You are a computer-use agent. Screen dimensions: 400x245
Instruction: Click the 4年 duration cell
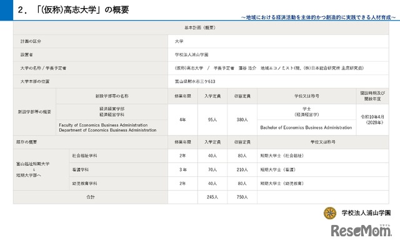(182, 119)
